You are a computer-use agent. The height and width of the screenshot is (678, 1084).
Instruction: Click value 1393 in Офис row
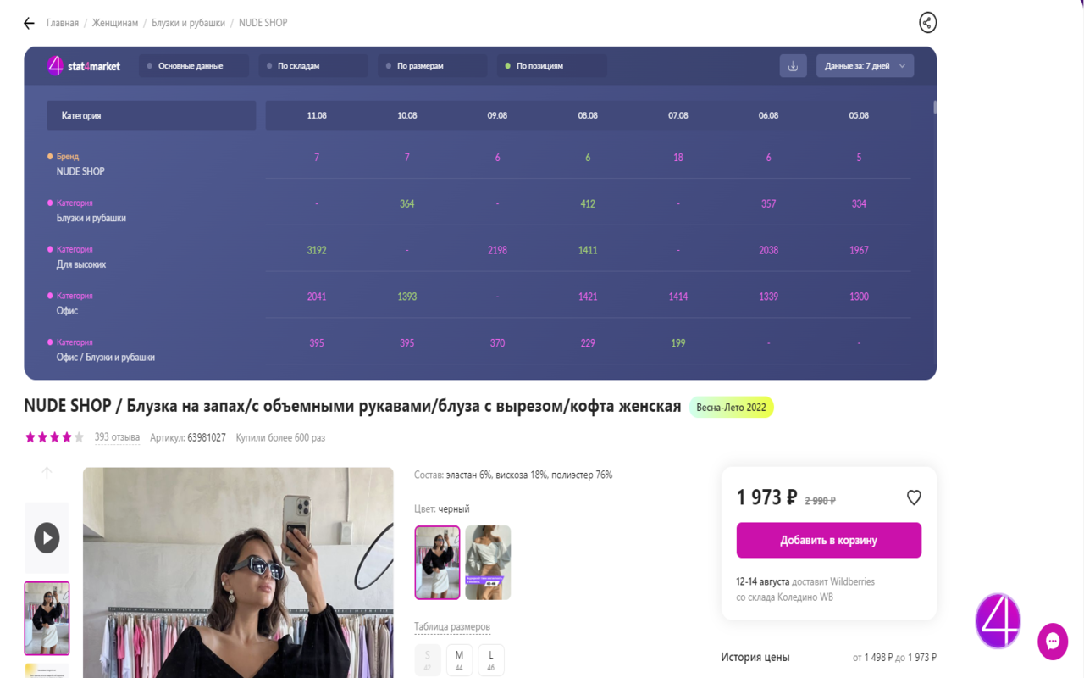point(407,297)
